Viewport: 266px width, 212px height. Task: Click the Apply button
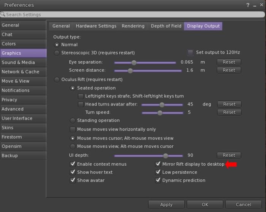pyautogui.click(x=166, y=205)
